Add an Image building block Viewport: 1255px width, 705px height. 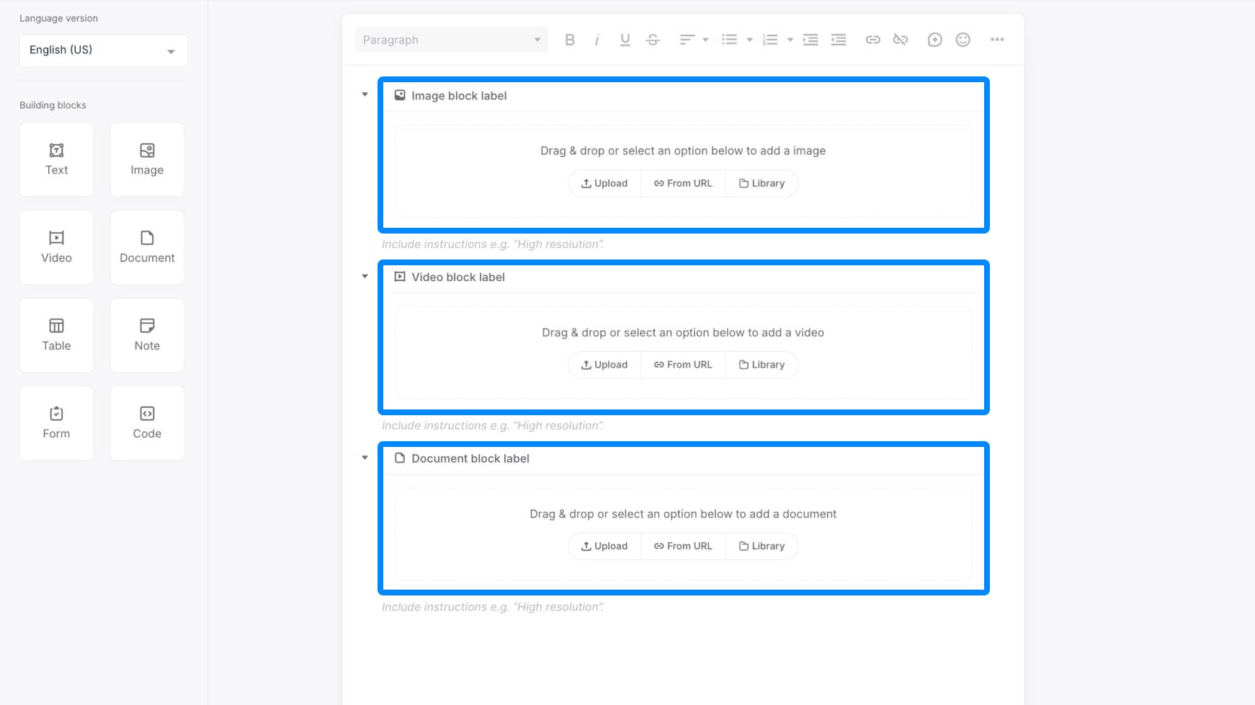point(147,159)
